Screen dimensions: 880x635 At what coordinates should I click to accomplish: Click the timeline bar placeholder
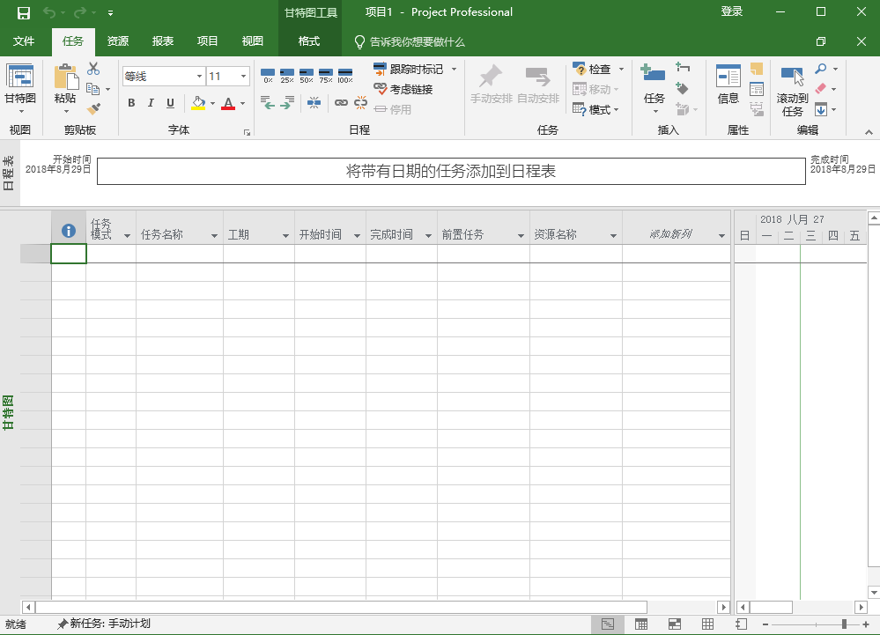tap(451, 171)
